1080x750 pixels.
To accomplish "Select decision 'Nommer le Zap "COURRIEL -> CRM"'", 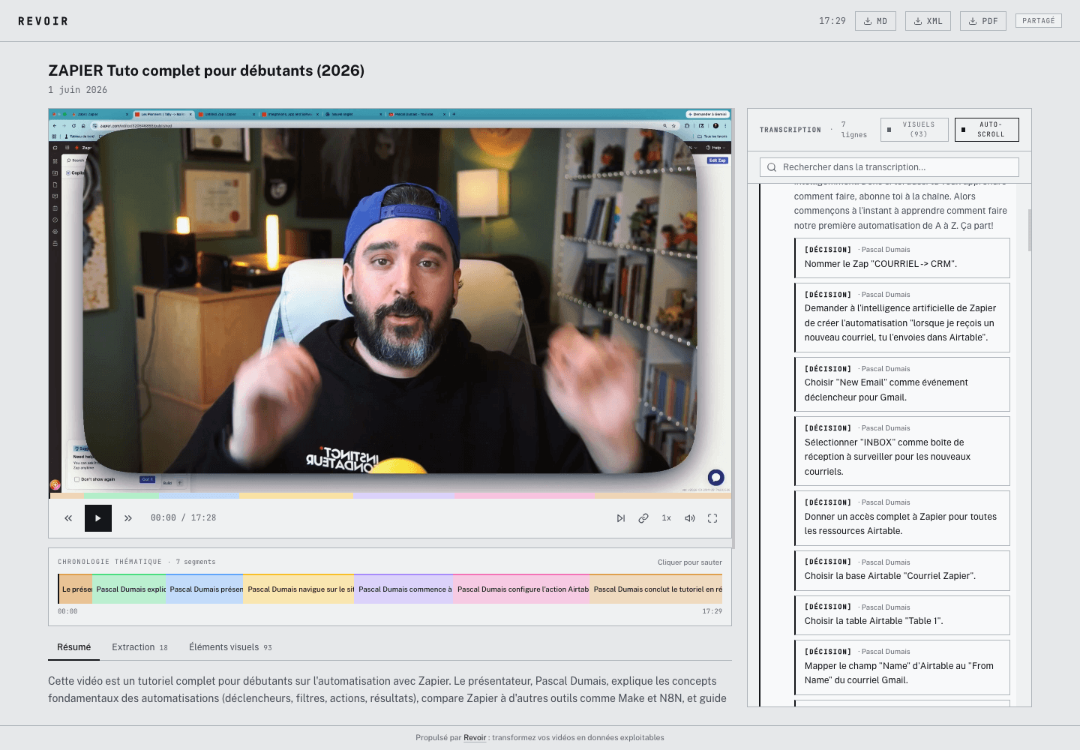I will [x=901, y=257].
